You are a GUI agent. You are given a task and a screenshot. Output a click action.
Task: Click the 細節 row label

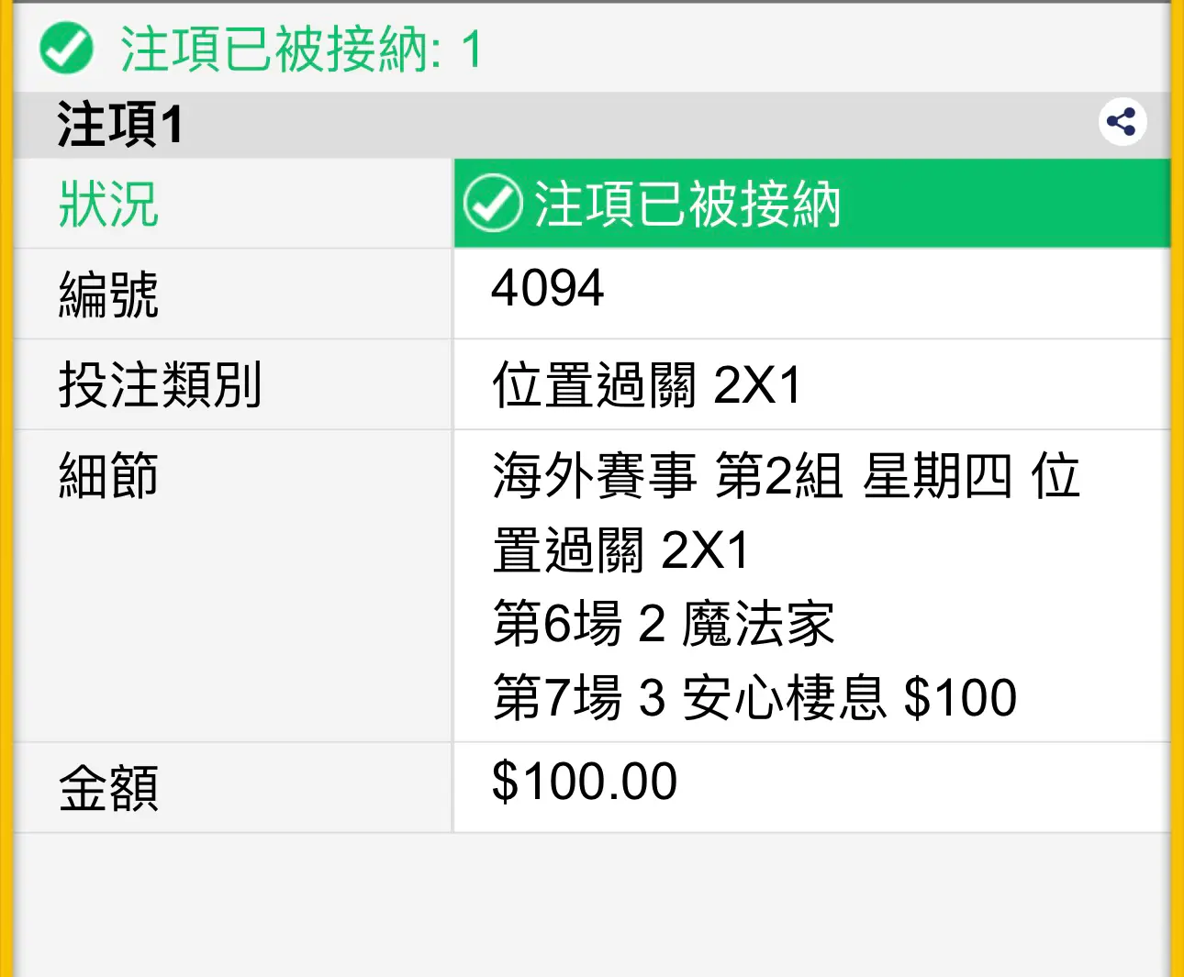tap(109, 475)
